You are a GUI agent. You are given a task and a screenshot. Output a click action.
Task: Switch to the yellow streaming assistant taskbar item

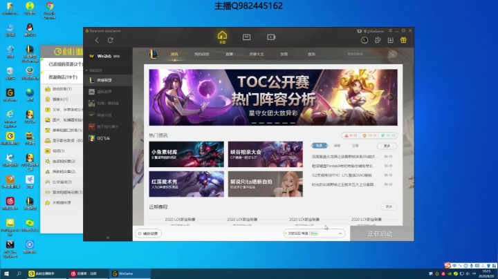pyautogui.click(x=47, y=273)
